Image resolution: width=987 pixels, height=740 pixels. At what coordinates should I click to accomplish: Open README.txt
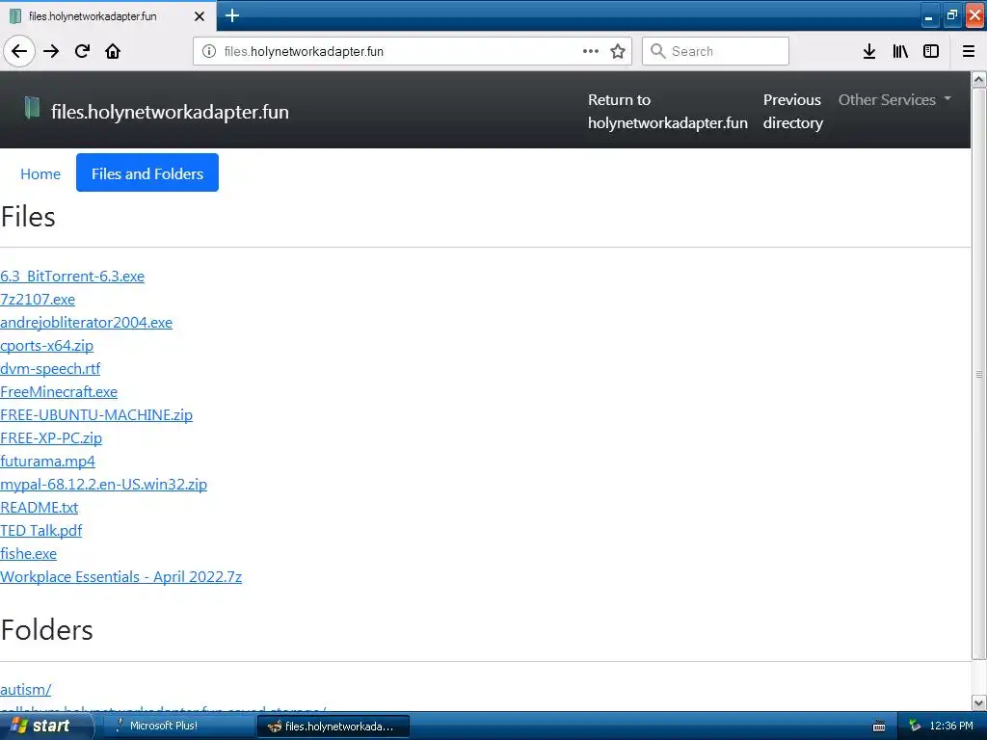coord(39,507)
